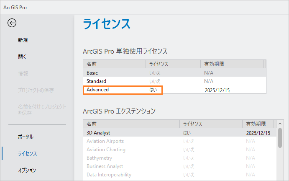Click 名前を付けてプロジェクトを保存 item
The width and height of the screenshot is (289, 181).
[42, 110]
